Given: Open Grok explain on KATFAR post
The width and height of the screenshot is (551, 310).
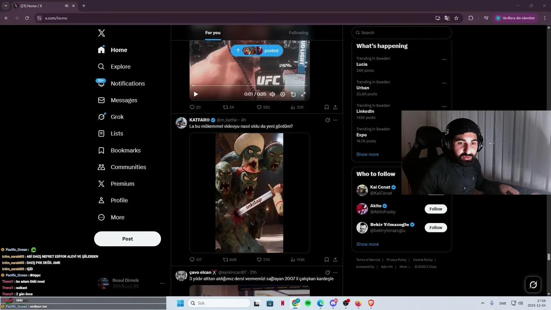Looking at the screenshot, I should point(328,120).
